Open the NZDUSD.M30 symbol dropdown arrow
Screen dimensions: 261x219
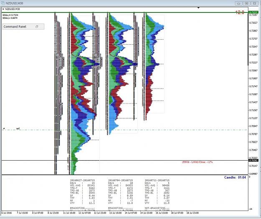[x=3, y=9]
